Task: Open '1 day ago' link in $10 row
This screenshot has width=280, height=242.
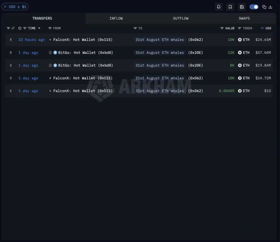Action: [x=28, y=91]
